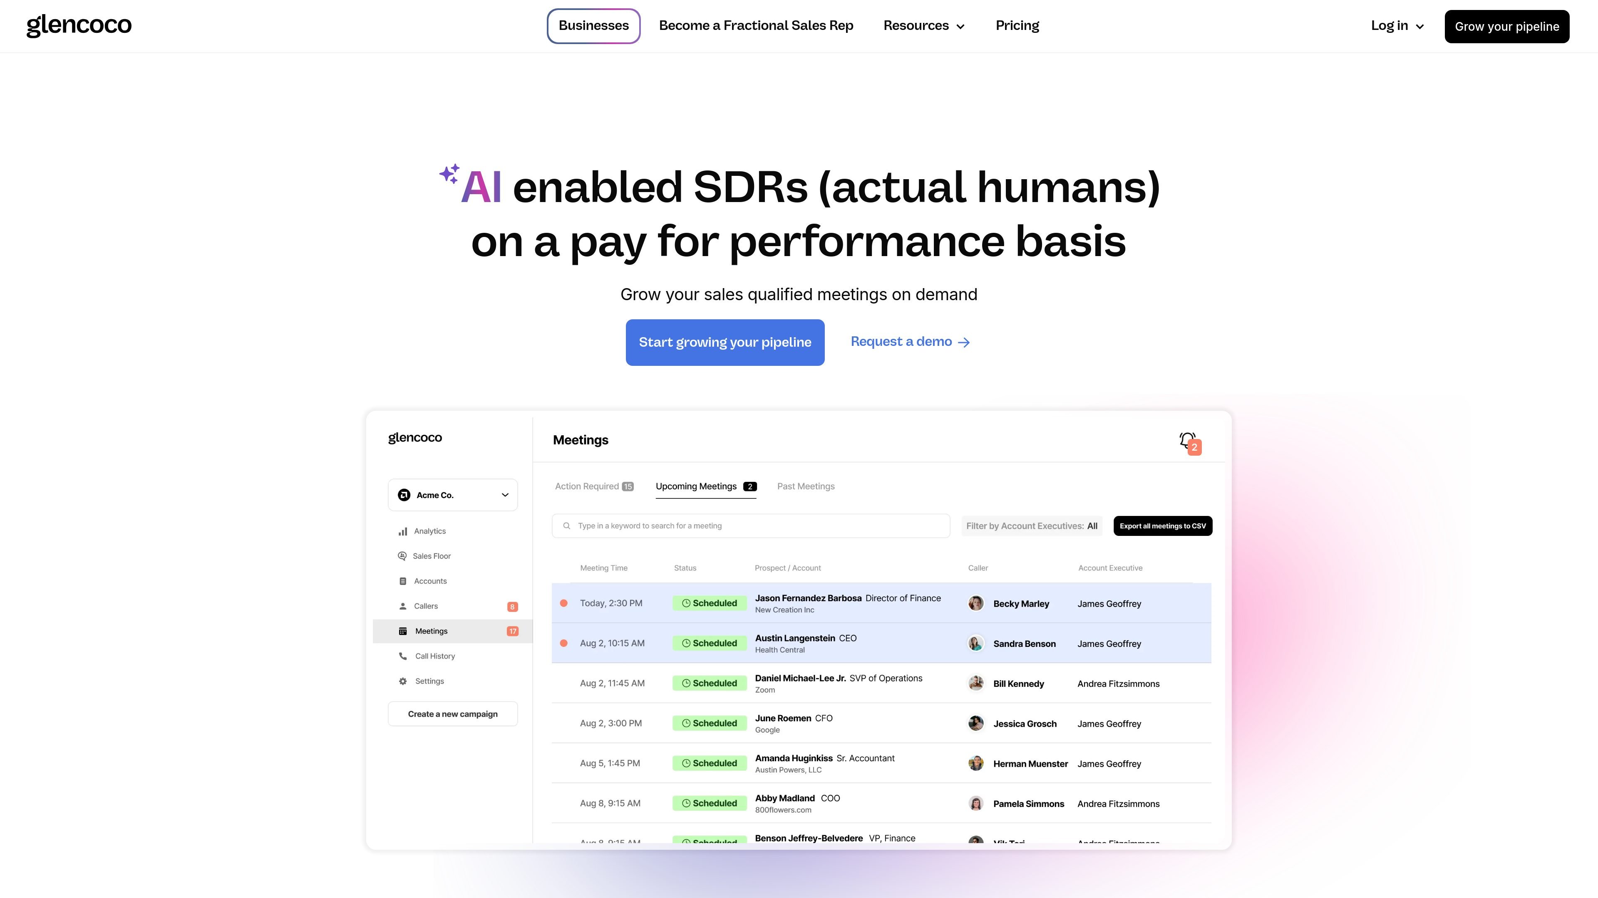The width and height of the screenshot is (1598, 898).
Task: Expand the Resources dropdown menu
Action: pyautogui.click(x=924, y=25)
